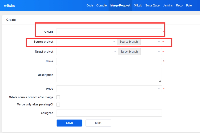Open the Repo navigation item

179,5
